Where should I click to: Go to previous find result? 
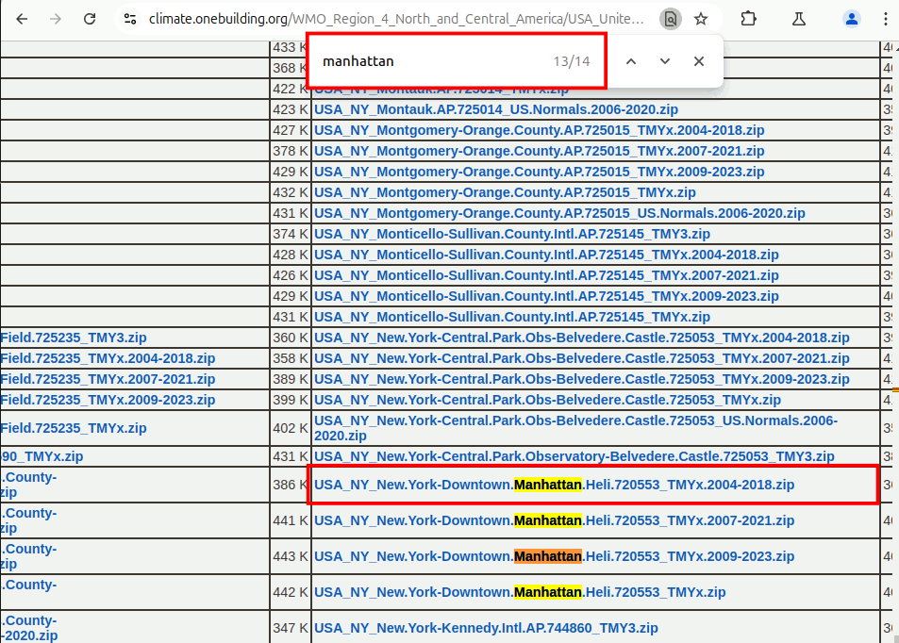click(x=631, y=61)
